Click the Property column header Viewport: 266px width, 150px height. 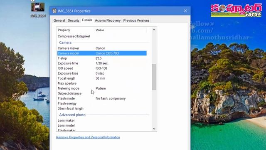(64, 30)
